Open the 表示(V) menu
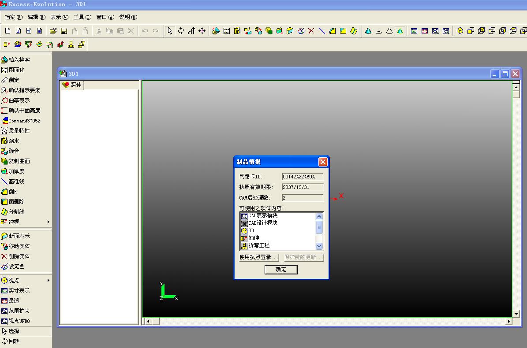The image size is (527, 348). click(x=59, y=17)
